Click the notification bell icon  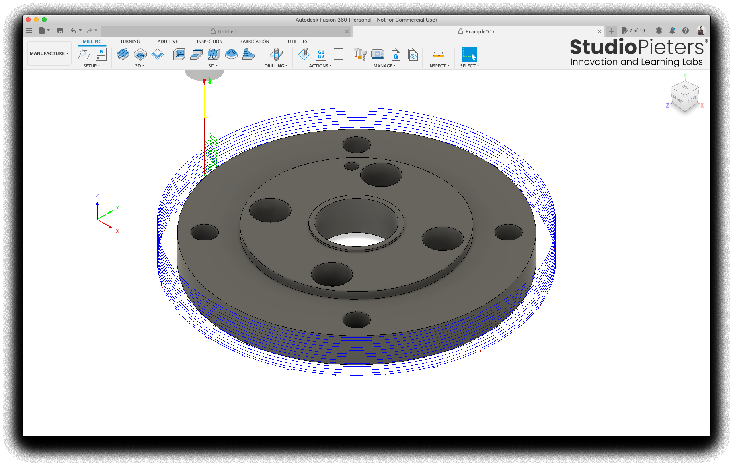[672, 31]
